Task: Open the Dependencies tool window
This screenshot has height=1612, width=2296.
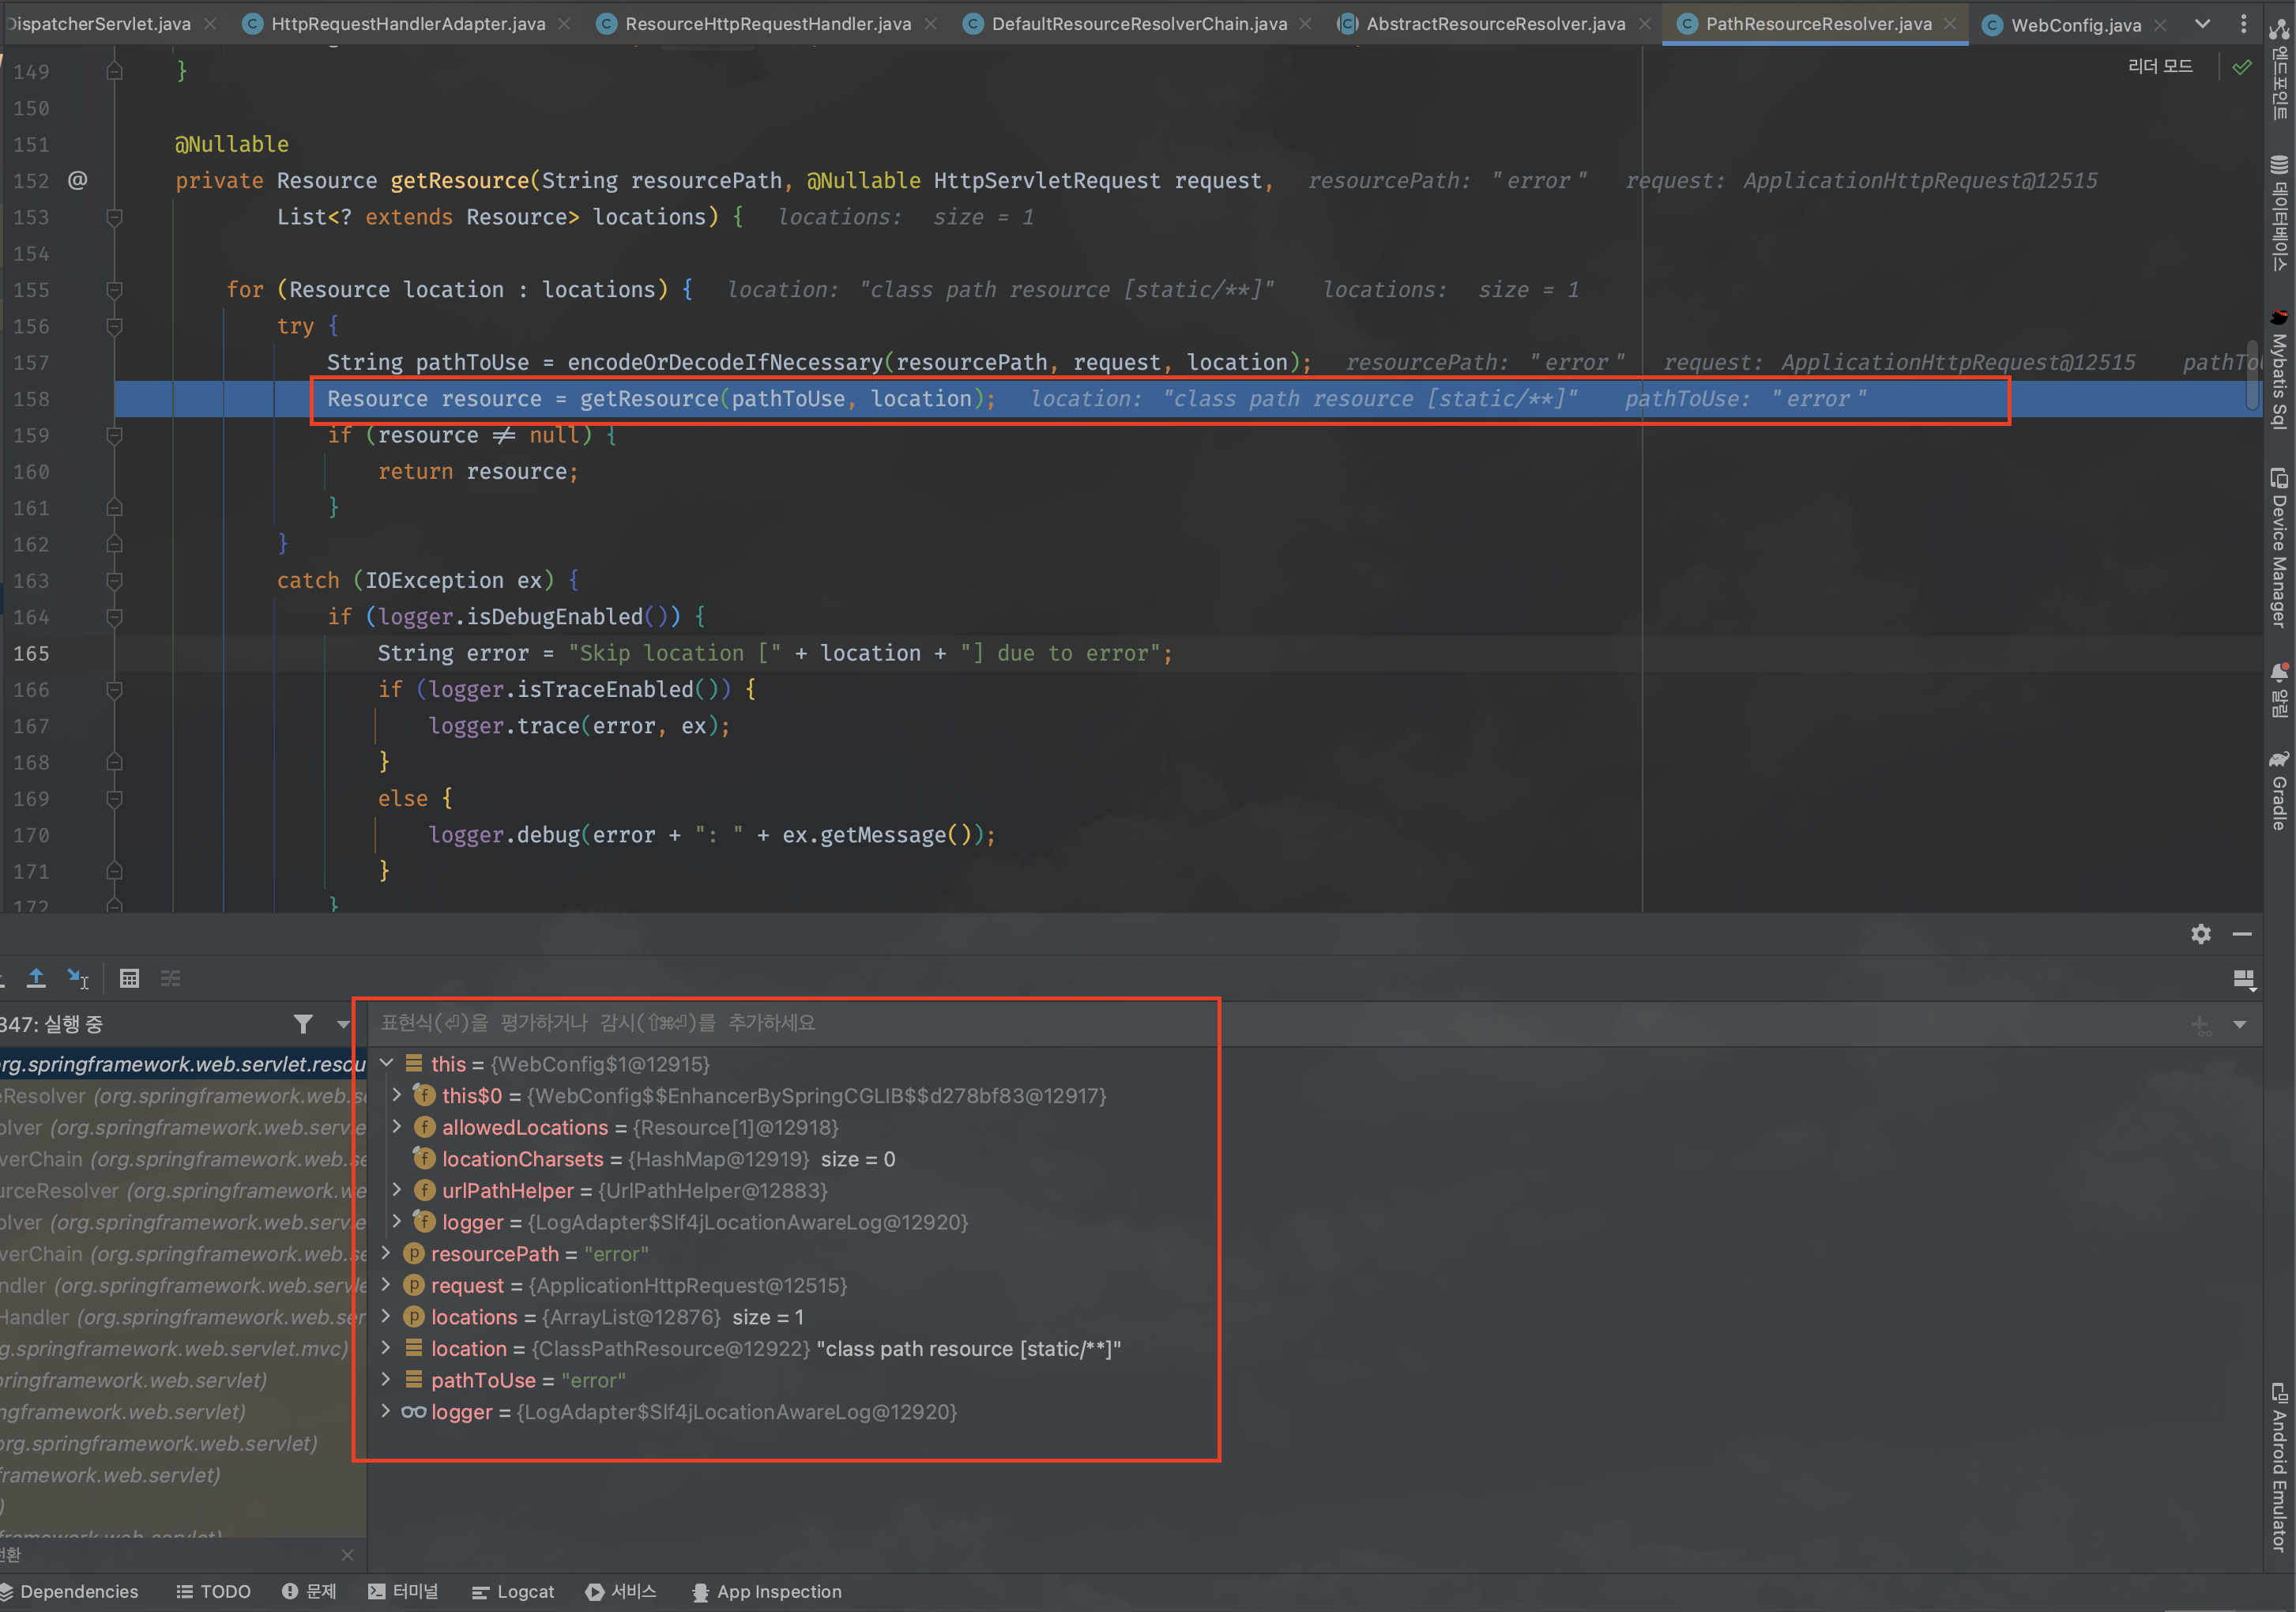Action: [68, 1591]
